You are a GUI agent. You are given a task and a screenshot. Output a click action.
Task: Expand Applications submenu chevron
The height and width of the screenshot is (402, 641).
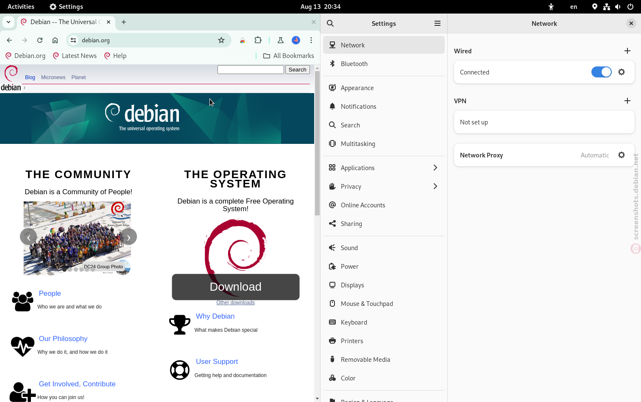tap(435, 168)
